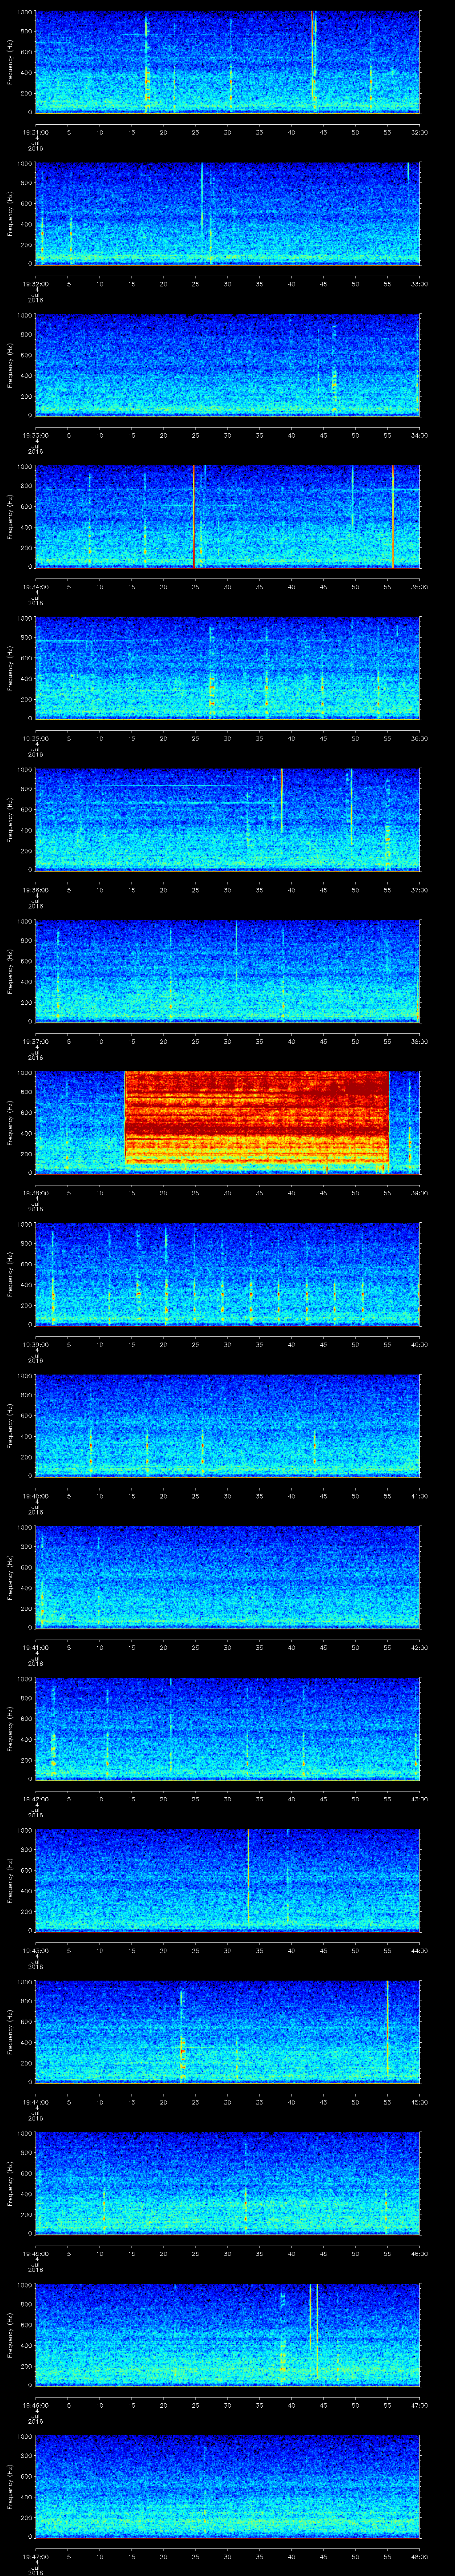Select the spectrogram panel starting at 19:32:00
The height and width of the screenshot is (2576, 455).
click(x=228, y=213)
